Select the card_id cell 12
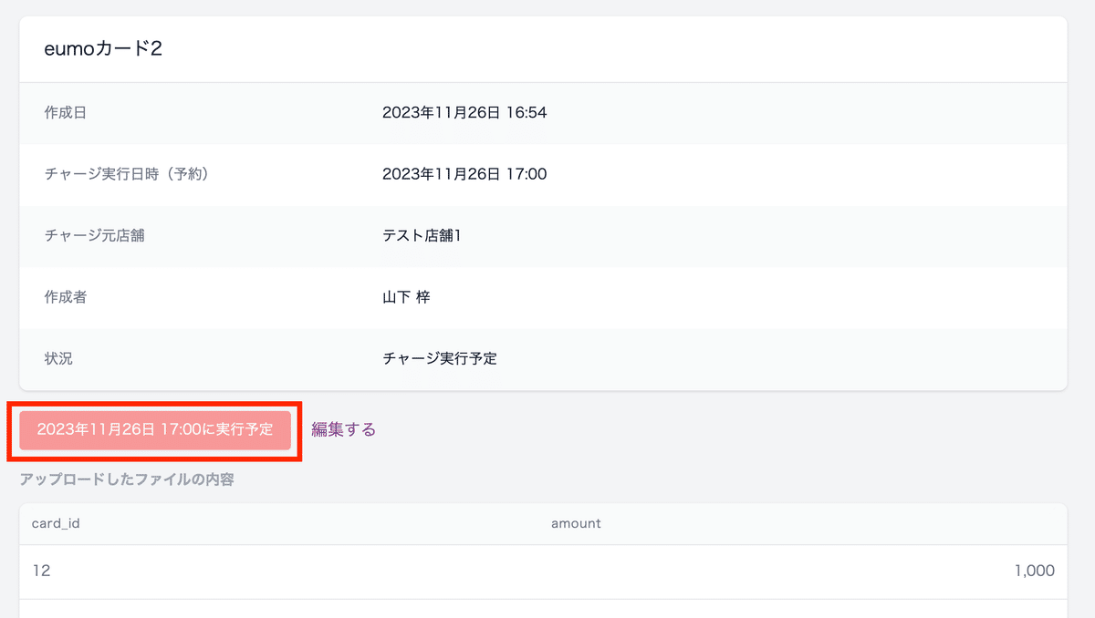The height and width of the screenshot is (618, 1095). tap(41, 571)
